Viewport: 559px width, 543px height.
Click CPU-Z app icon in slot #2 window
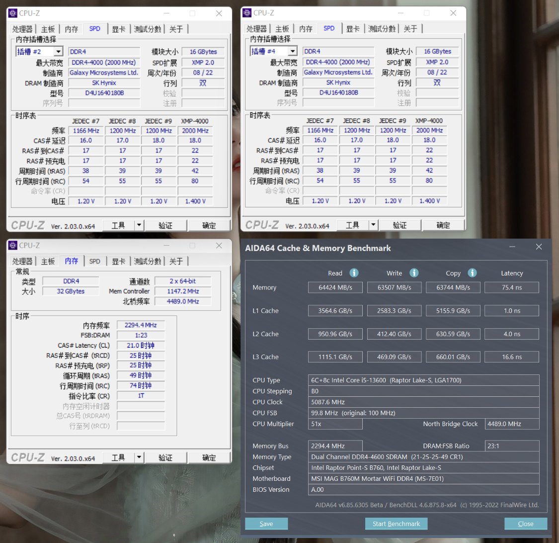pyautogui.click(x=13, y=13)
